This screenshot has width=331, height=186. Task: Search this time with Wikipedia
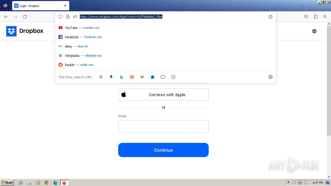click(x=142, y=77)
